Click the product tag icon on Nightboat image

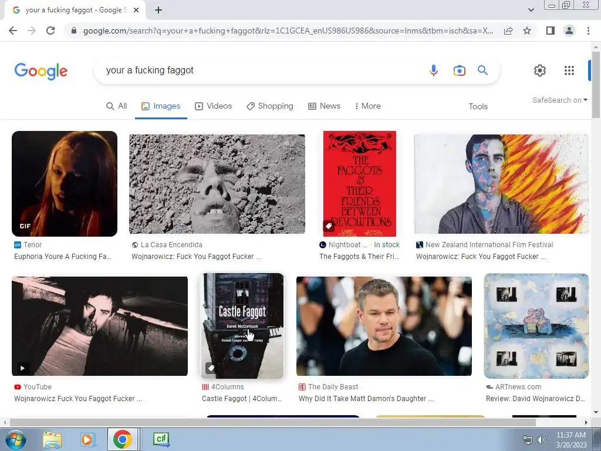coord(329,226)
